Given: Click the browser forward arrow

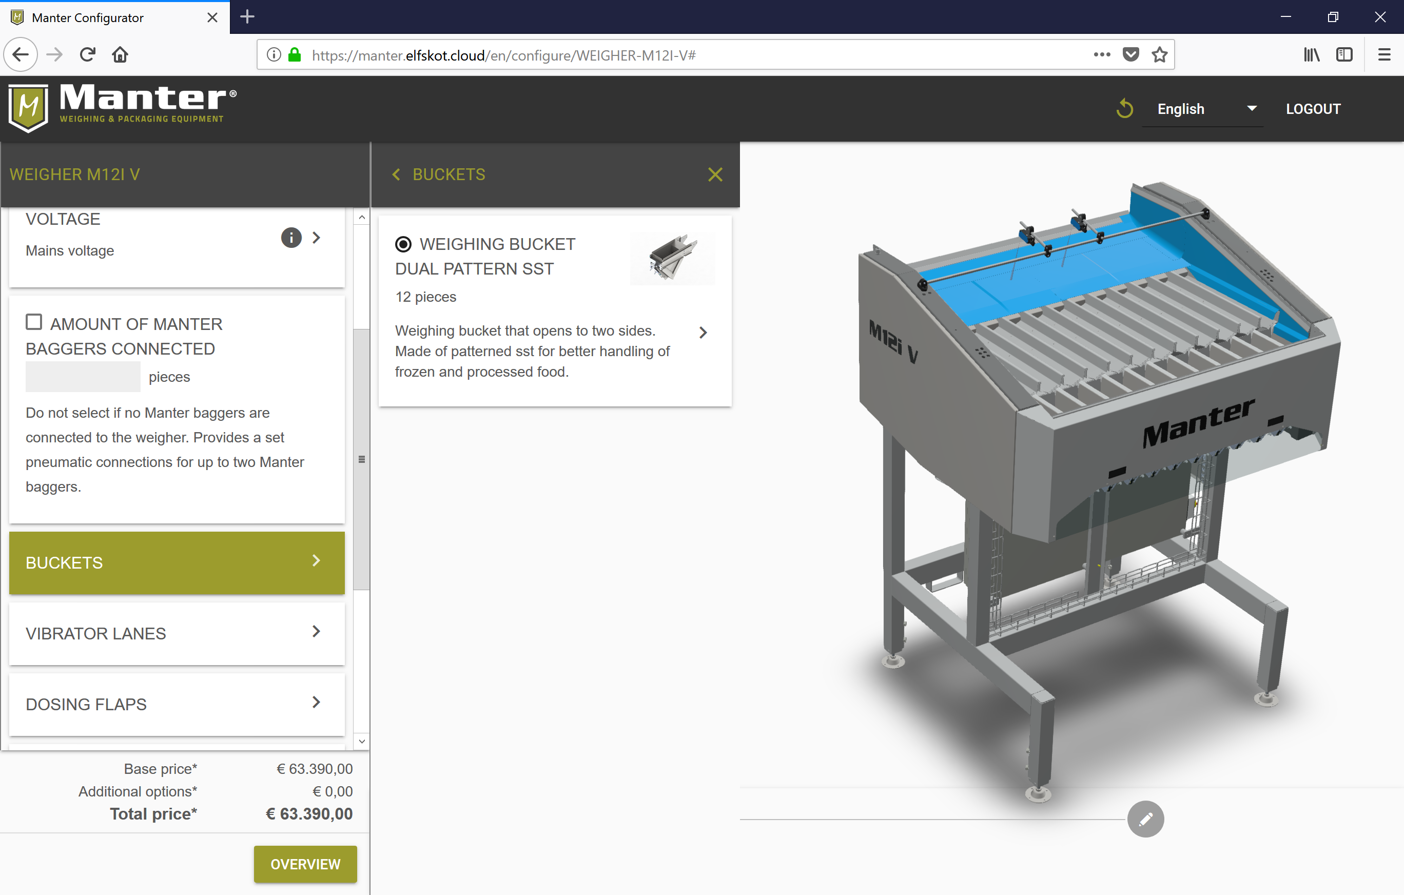Looking at the screenshot, I should click(x=54, y=55).
